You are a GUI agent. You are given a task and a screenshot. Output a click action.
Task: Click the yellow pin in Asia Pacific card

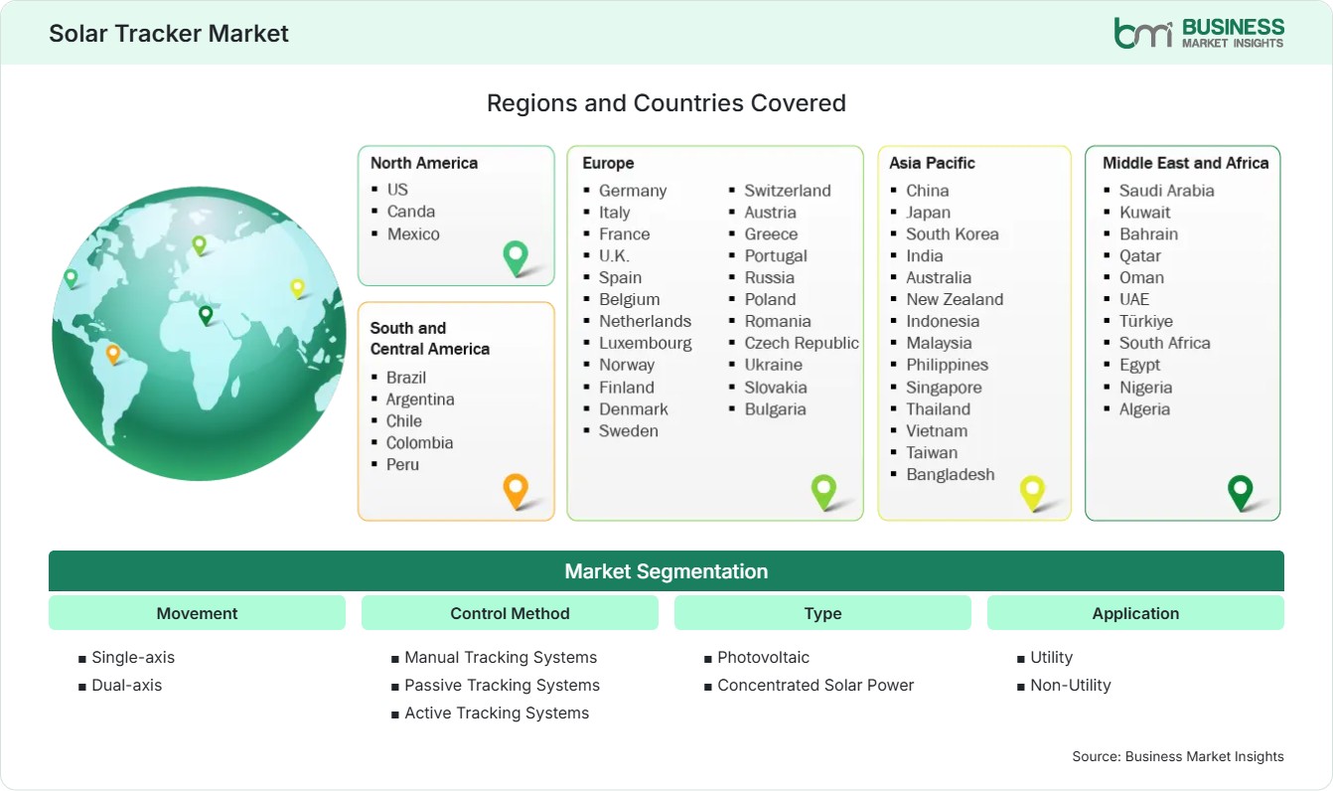coord(1033,493)
